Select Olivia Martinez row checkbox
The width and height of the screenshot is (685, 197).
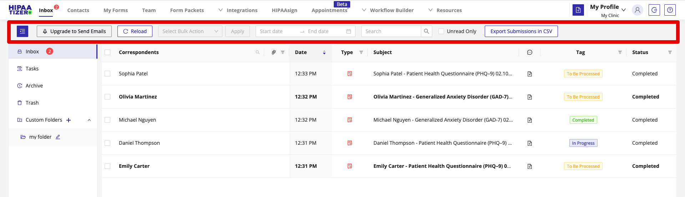pyautogui.click(x=107, y=97)
